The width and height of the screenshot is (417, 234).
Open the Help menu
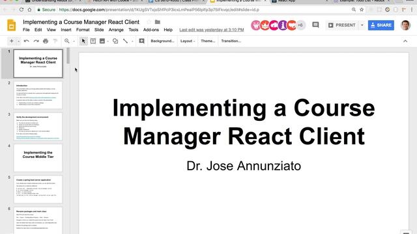pos(168,30)
